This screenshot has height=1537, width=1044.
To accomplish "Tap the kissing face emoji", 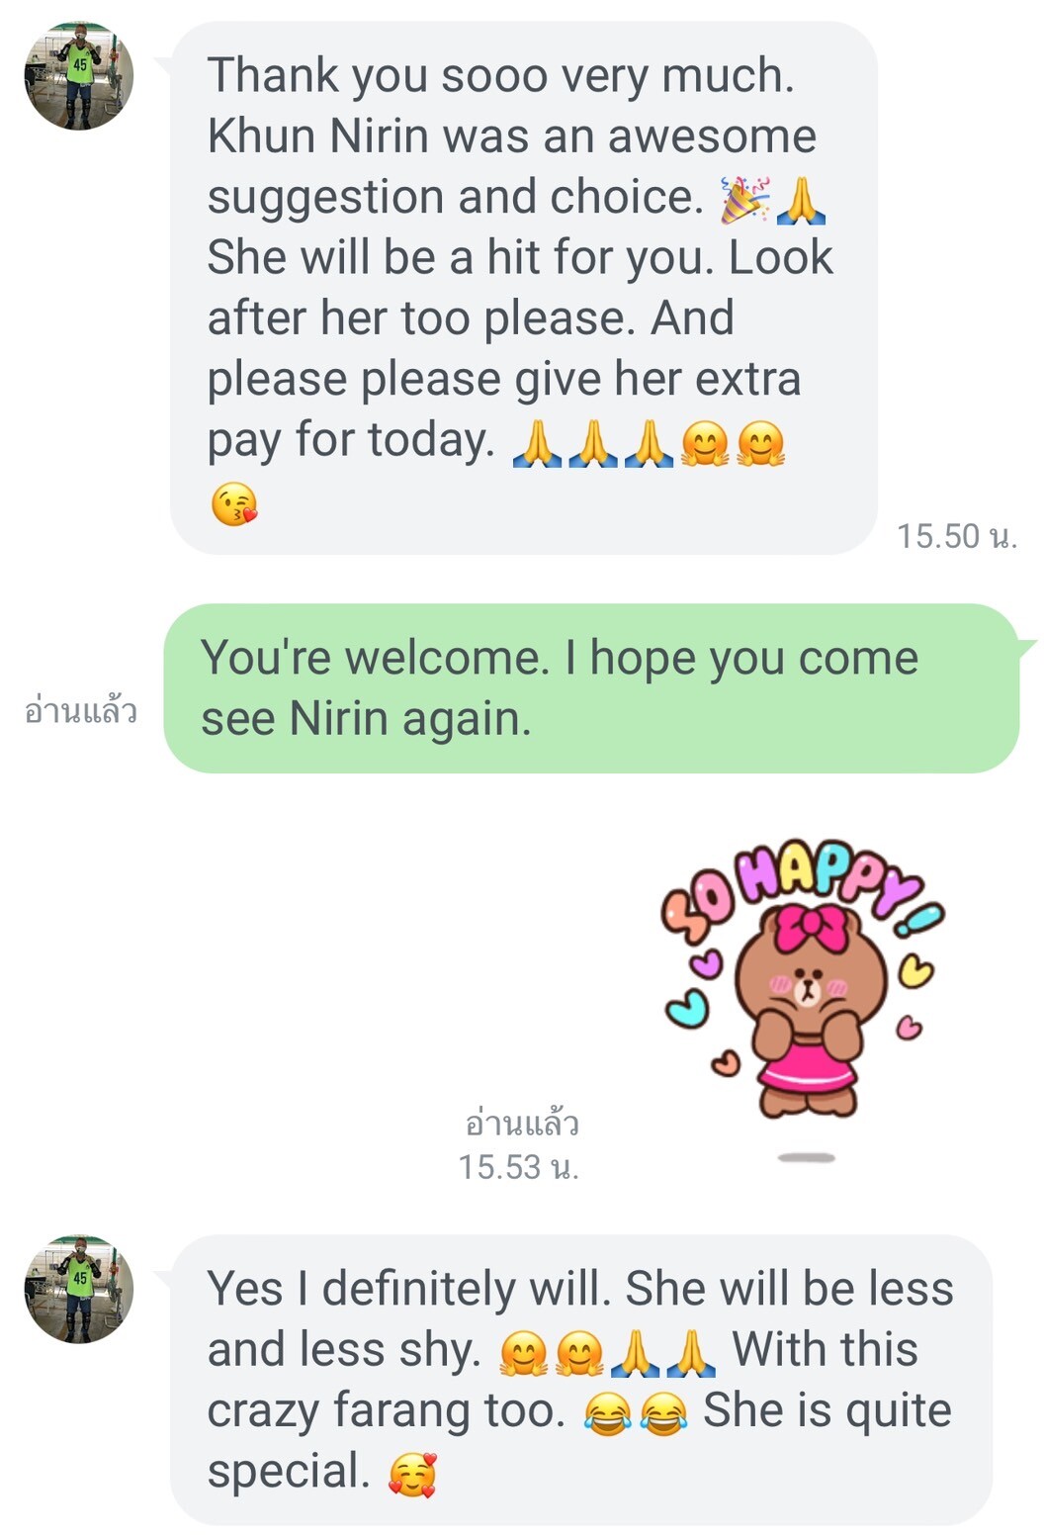I will click(x=234, y=504).
